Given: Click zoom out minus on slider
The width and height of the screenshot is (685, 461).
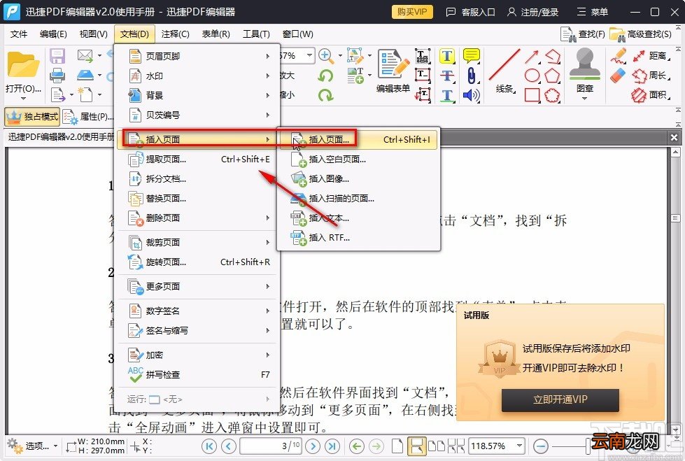Looking at the screenshot, I should click(x=541, y=446).
